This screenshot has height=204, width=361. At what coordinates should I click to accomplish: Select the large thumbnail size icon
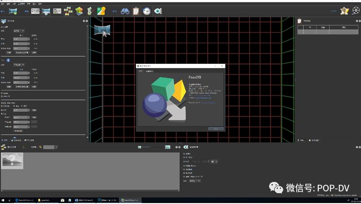tap(168, 147)
